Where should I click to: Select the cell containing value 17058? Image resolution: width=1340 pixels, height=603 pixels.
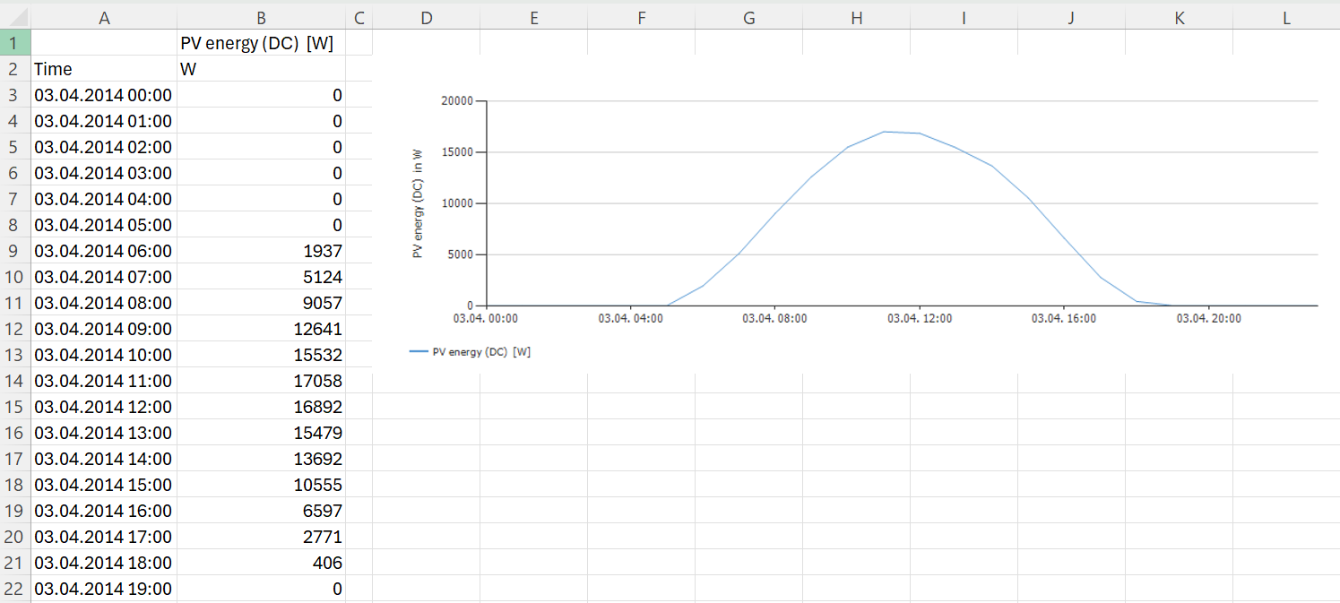click(x=261, y=381)
